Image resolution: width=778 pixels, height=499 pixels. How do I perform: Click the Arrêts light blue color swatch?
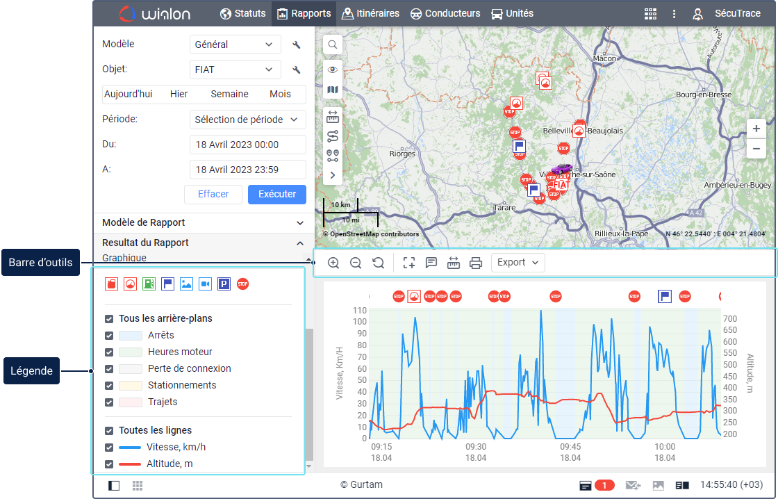coord(131,336)
